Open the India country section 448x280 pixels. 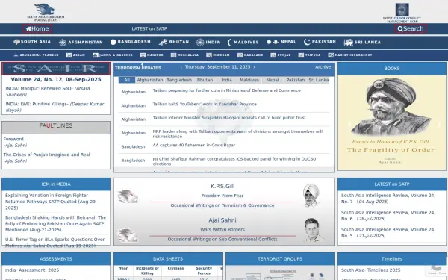tap(208, 42)
